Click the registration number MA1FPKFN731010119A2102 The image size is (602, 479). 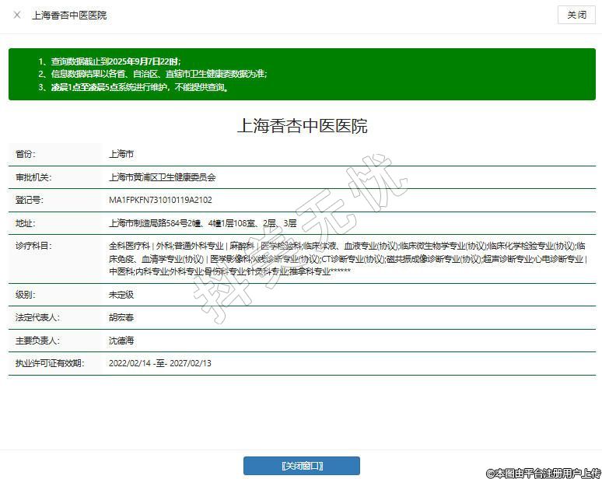(x=160, y=200)
